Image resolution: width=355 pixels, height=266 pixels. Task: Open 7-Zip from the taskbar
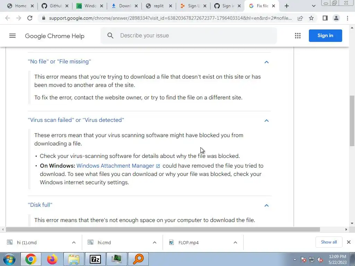tap(95, 259)
